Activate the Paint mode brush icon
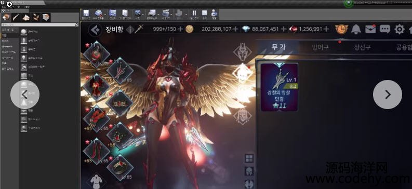The width and height of the screenshot is (412, 189). [16, 17]
